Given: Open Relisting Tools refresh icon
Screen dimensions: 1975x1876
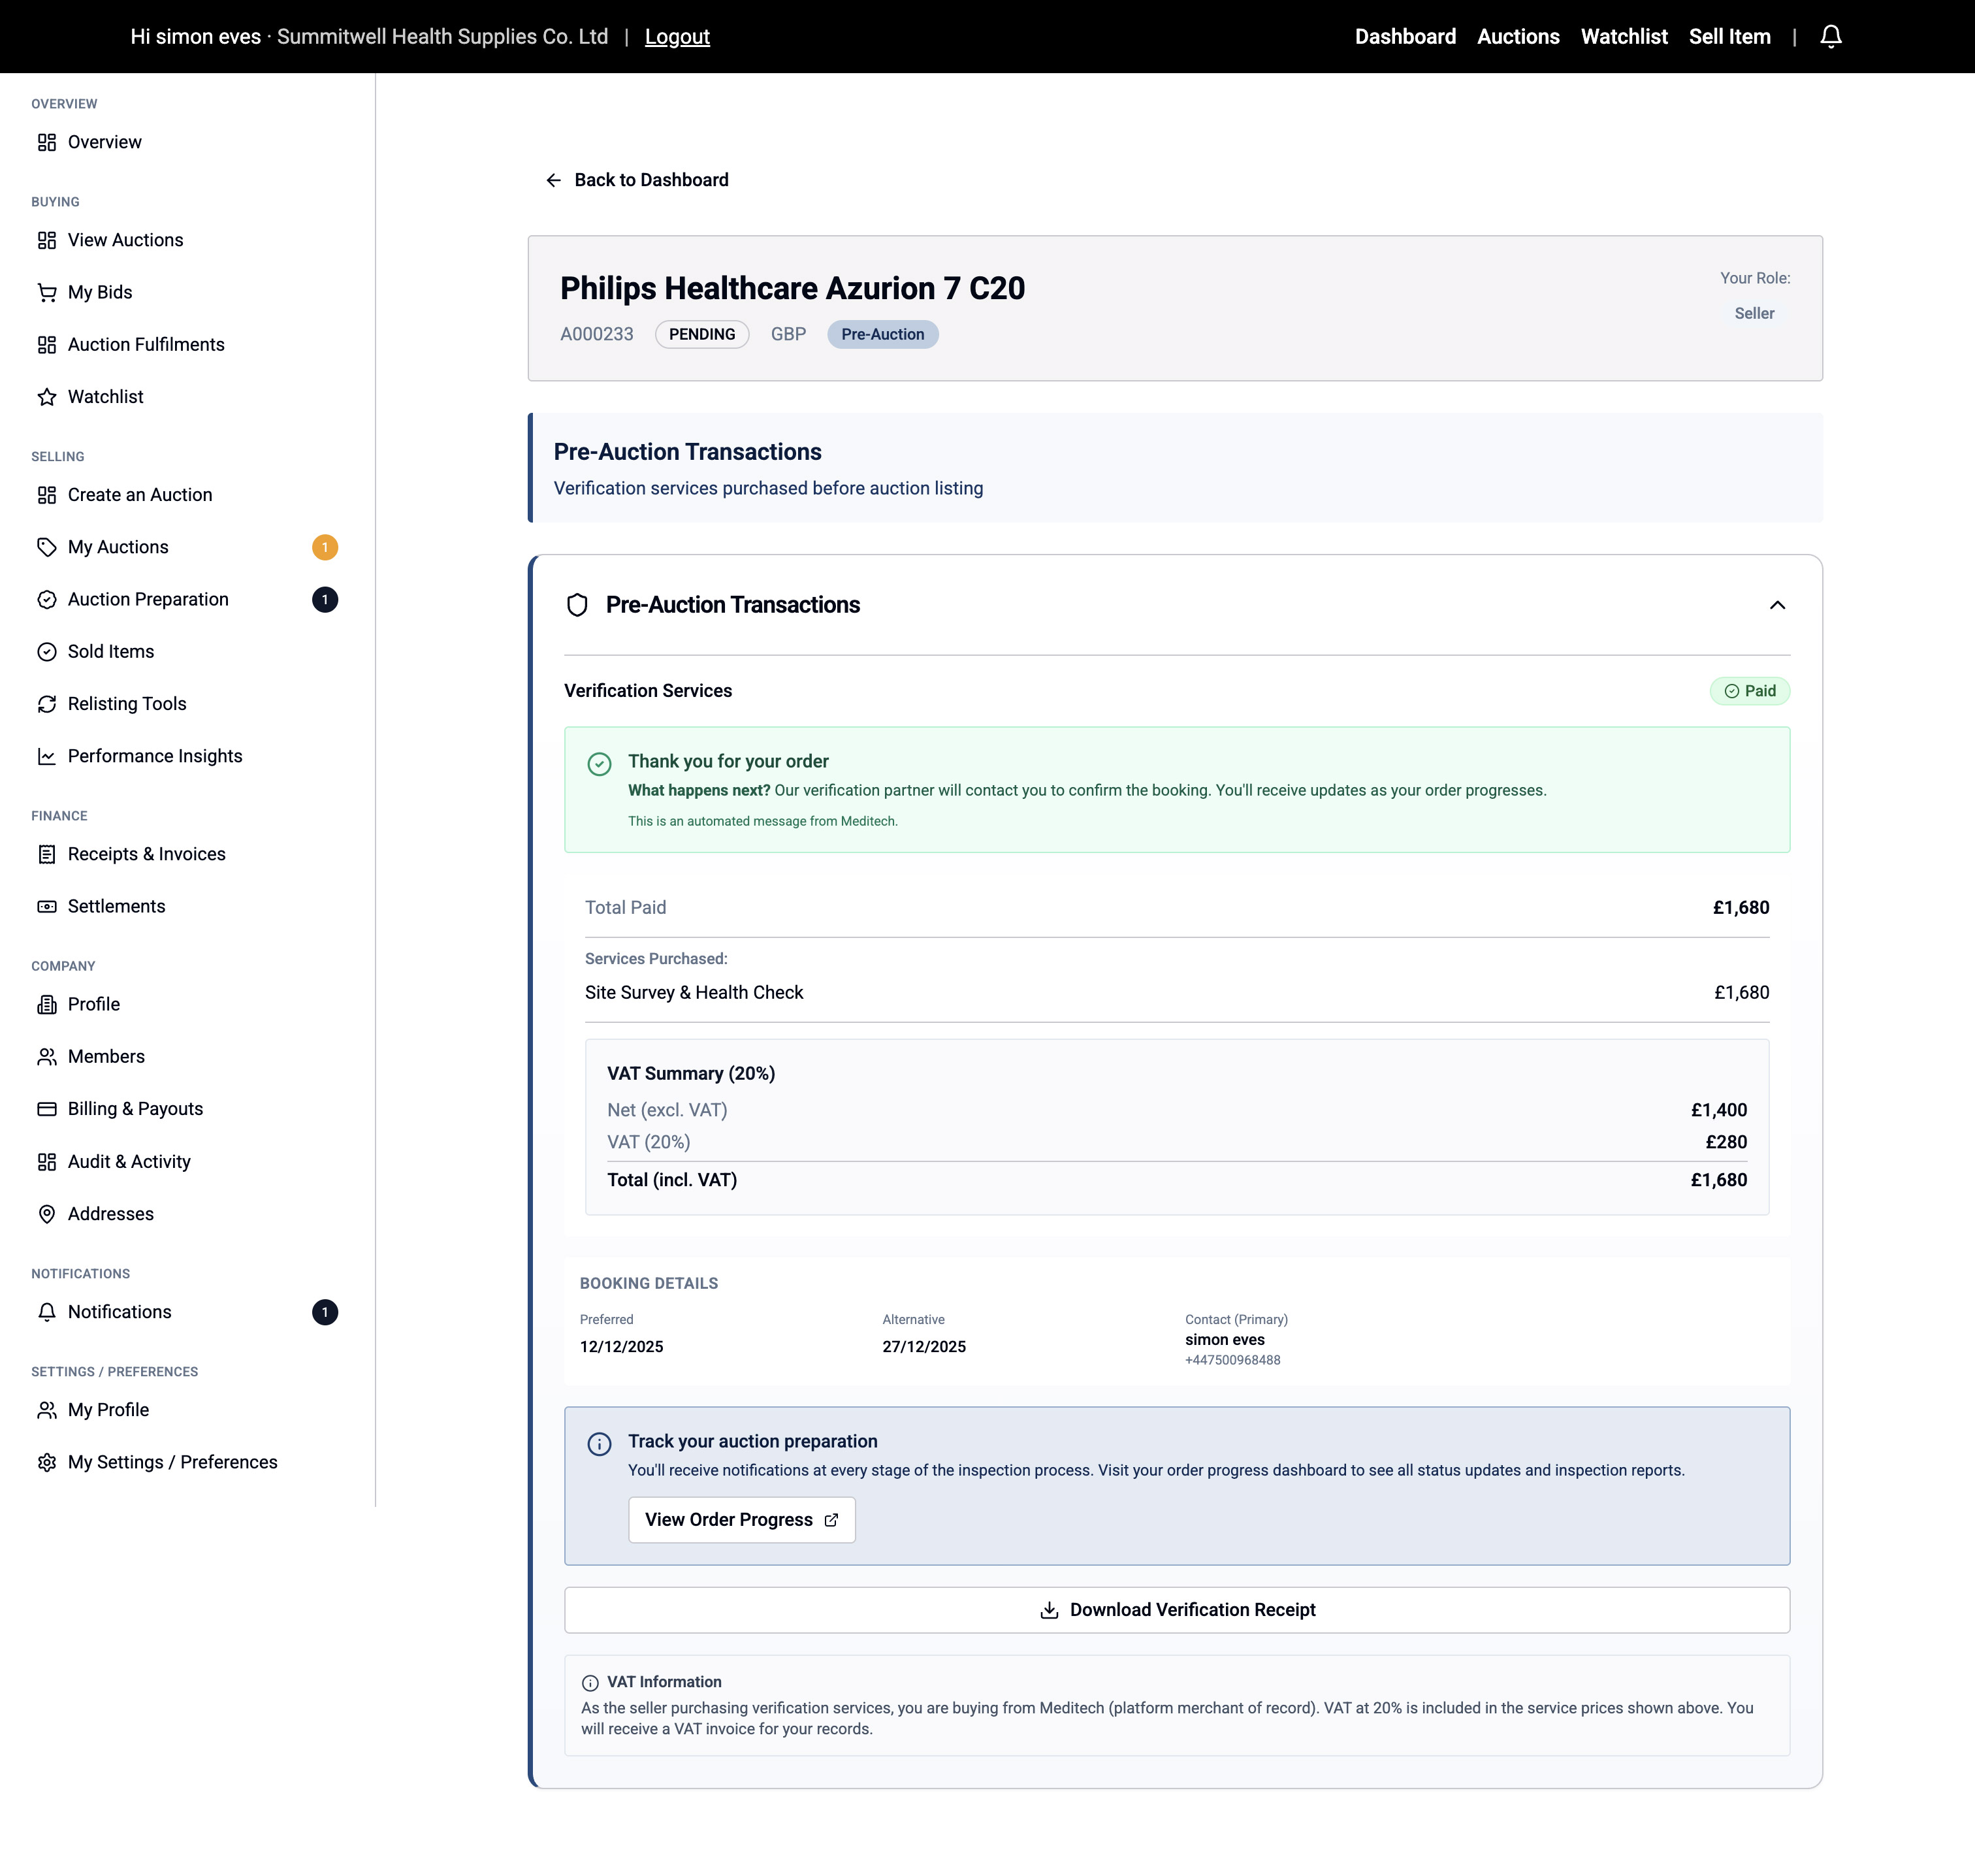Looking at the screenshot, I should [x=47, y=704].
